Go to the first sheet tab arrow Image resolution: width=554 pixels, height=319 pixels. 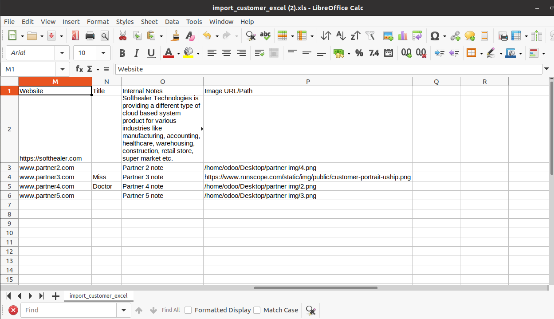point(8,296)
